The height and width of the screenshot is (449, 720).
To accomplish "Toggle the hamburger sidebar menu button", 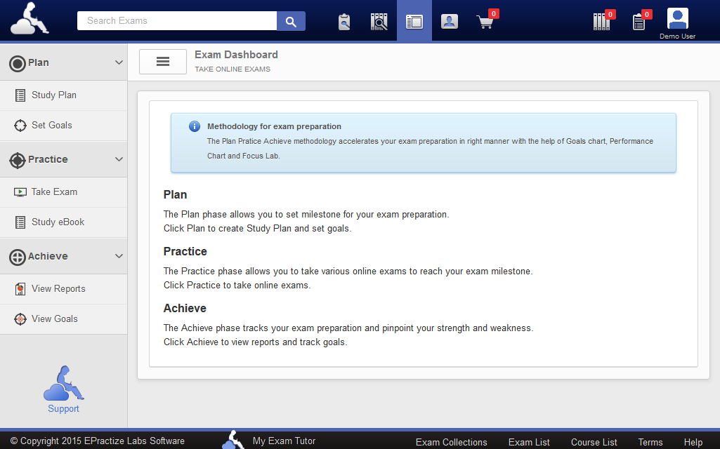I will pos(163,62).
